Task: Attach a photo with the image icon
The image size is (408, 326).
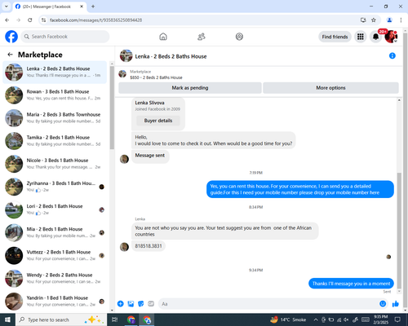Action: (x=131, y=304)
